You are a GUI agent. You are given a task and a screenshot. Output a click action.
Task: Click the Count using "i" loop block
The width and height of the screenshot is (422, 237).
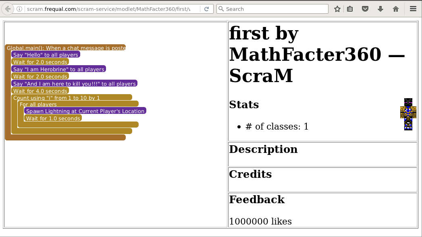(56, 97)
